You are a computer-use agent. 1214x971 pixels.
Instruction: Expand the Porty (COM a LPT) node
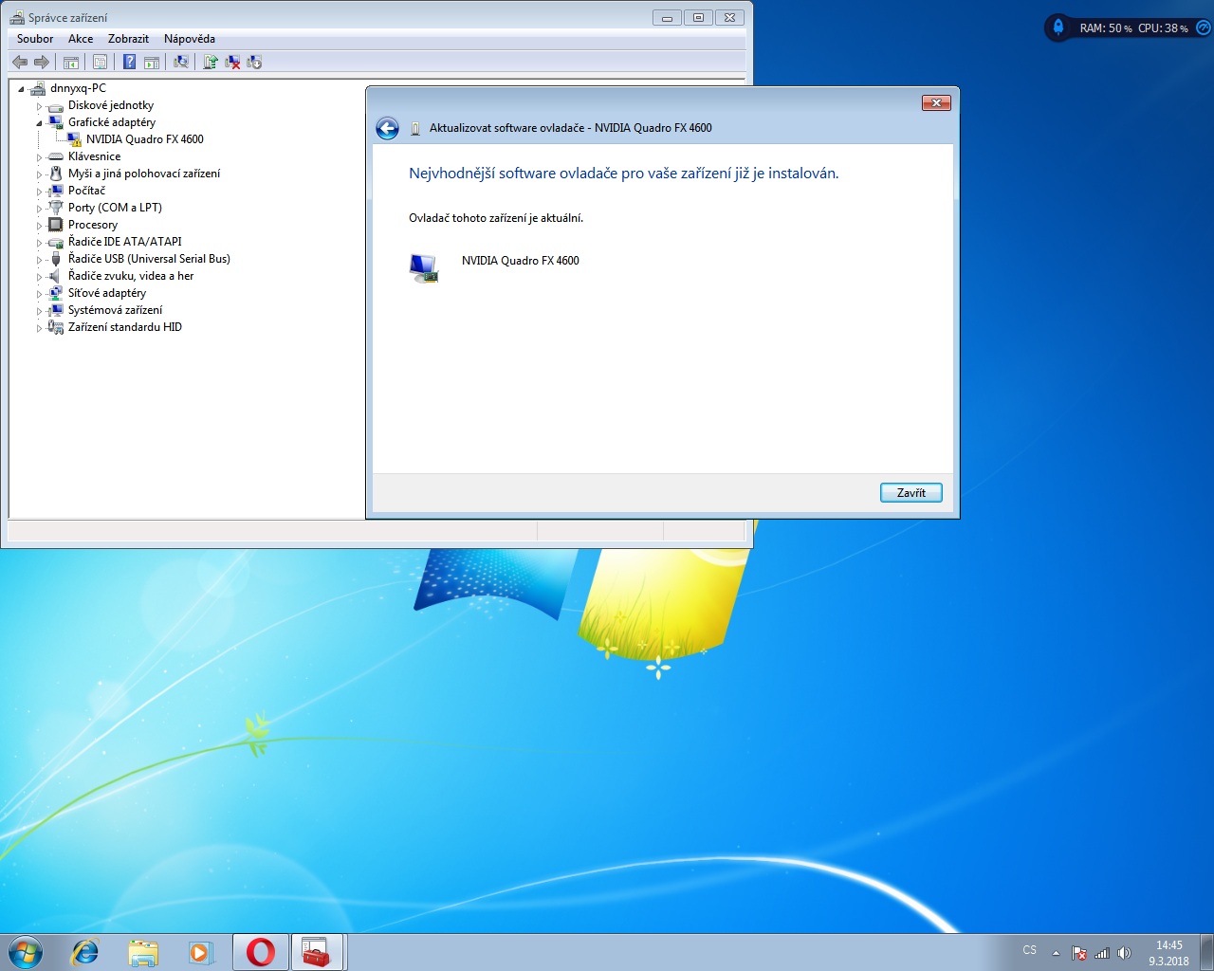click(x=39, y=209)
